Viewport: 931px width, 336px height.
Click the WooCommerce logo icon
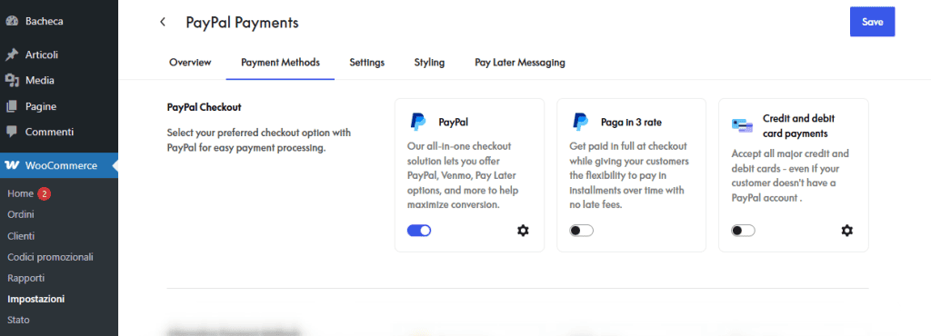(x=12, y=165)
